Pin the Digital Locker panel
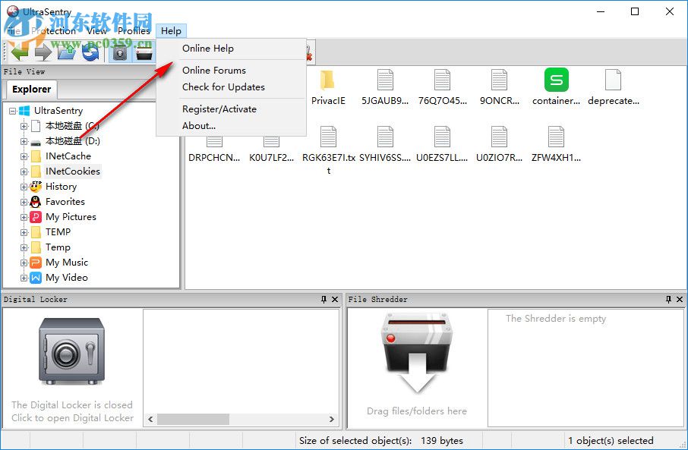The height and width of the screenshot is (450, 688). point(323,299)
